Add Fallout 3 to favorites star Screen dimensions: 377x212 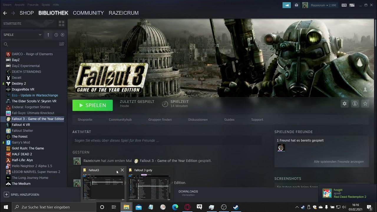365,104
